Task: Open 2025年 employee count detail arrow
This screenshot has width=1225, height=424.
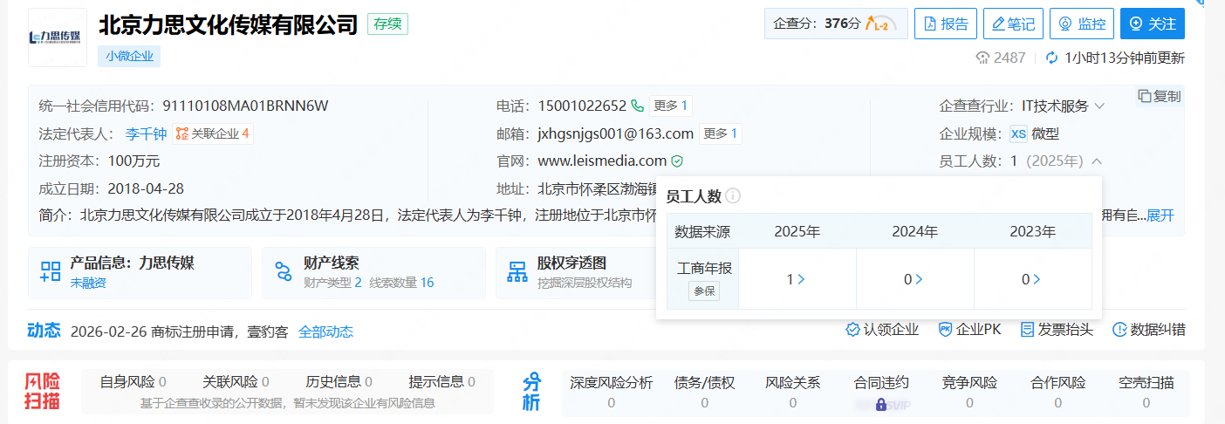Action: (x=801, y=280)
